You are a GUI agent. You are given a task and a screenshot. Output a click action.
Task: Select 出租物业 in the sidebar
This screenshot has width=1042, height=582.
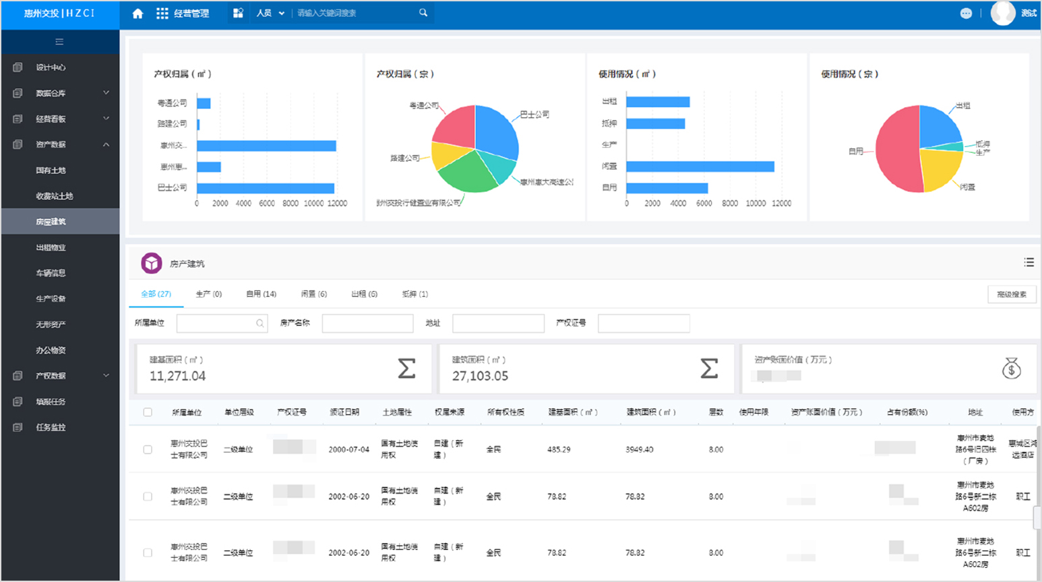point(51,247)
